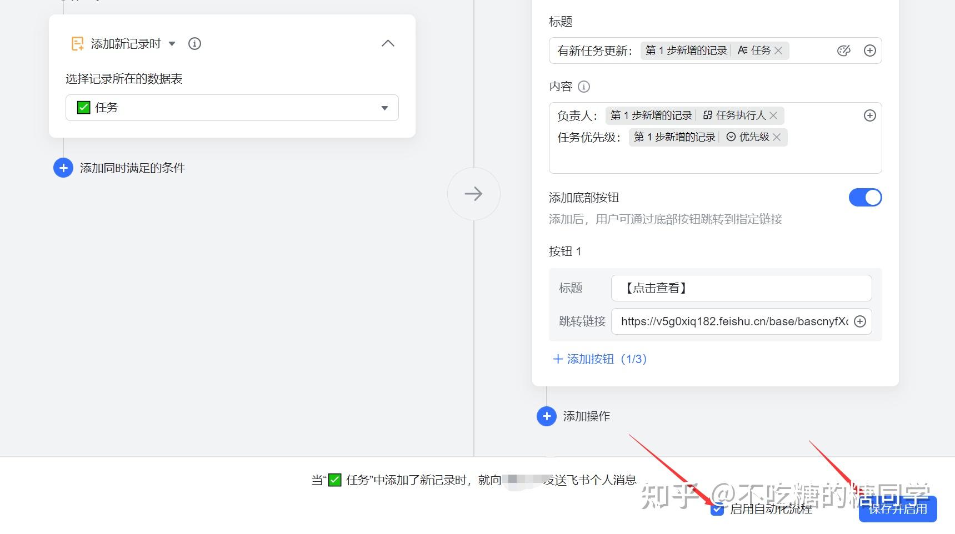Viewport: 955px width, 534px height.
Task: Click the arrow circle between trigger and action
Action: pos(474,194)
